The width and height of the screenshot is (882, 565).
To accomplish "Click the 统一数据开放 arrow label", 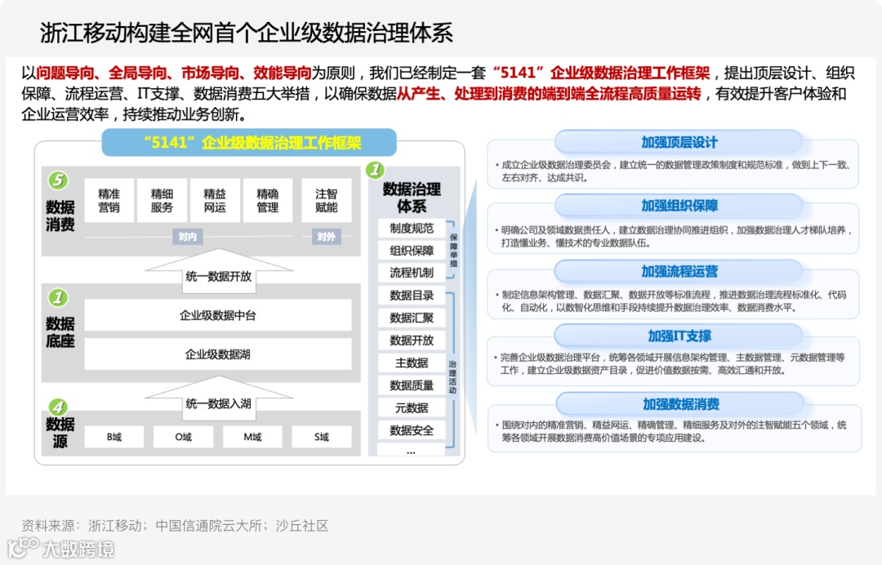I will point(219,277).
